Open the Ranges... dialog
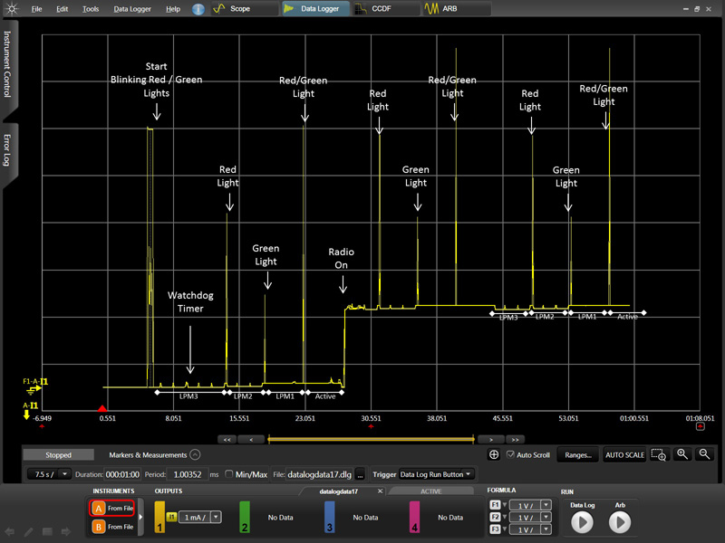 [x=576, y=455]
